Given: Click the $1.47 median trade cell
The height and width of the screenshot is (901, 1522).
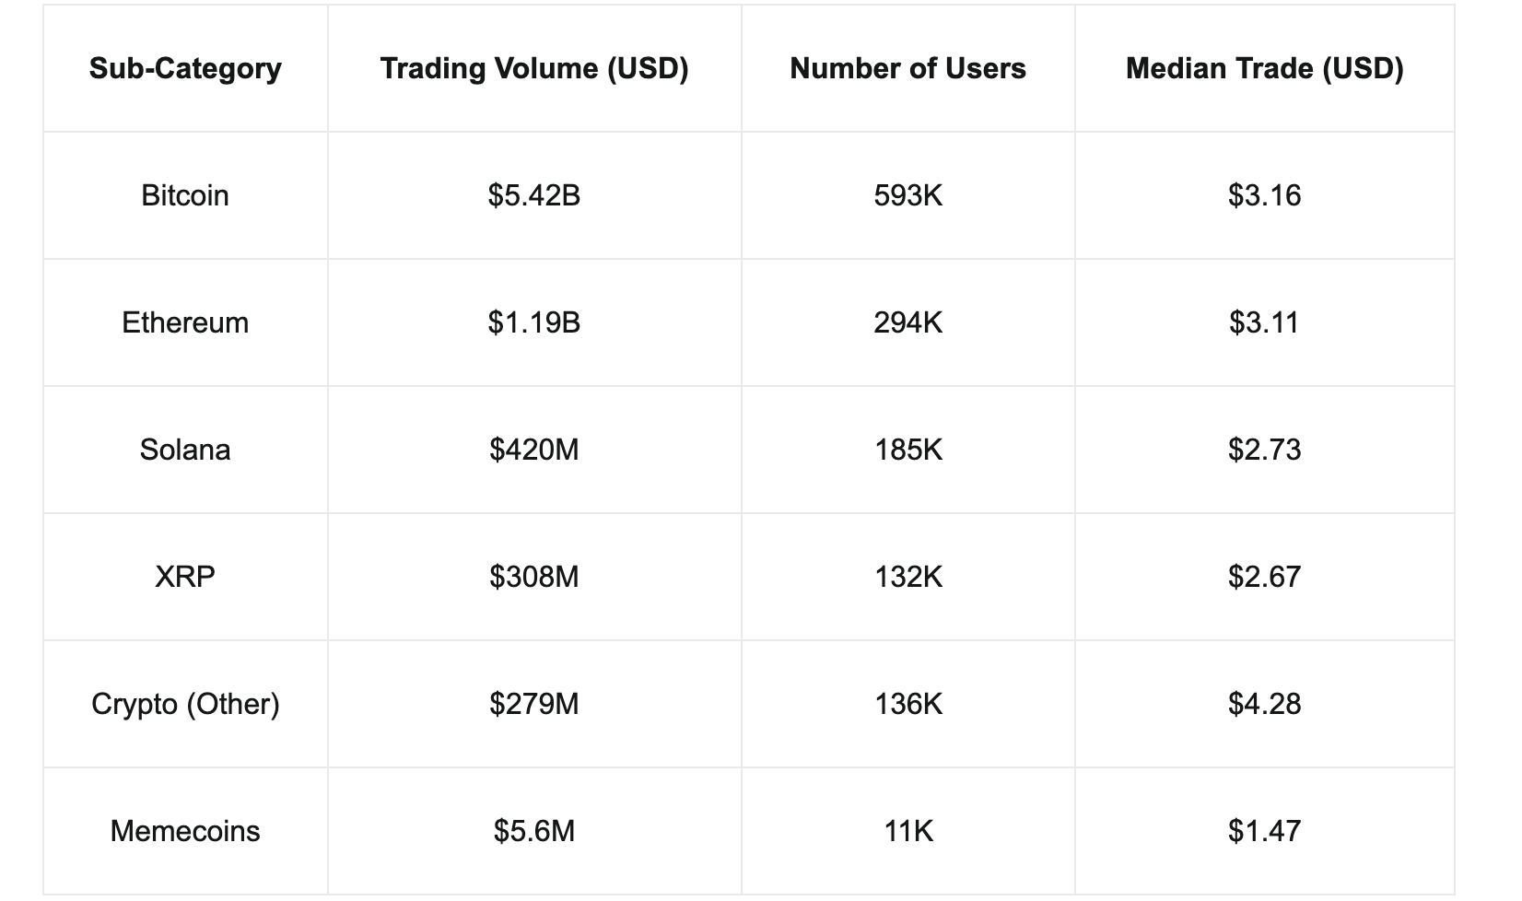Looking at the screenshot, I should [x=1264, y=831].
